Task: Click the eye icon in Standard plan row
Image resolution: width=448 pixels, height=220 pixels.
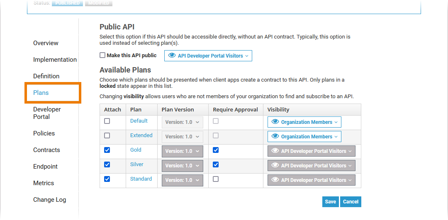Action: click(275, 180)
